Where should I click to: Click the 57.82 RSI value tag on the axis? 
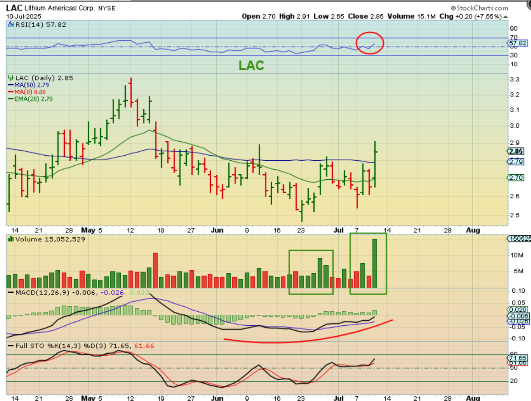tap(518, 43)
